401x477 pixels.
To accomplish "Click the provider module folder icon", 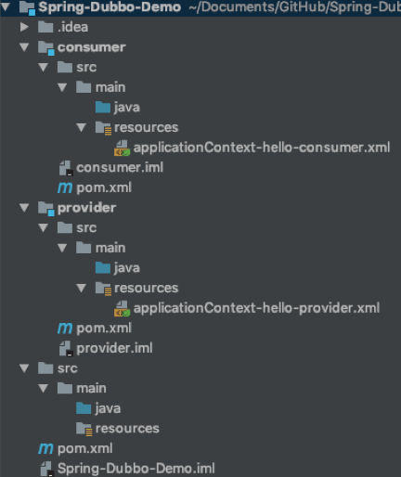I will point(46,208).
